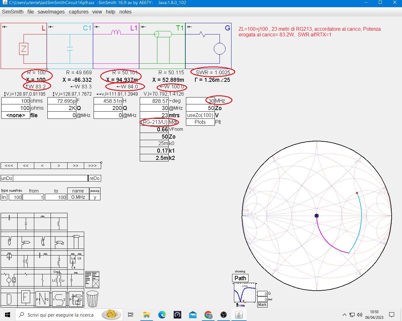
Task: Click the unDo button
Action: (x=7, y=178)
